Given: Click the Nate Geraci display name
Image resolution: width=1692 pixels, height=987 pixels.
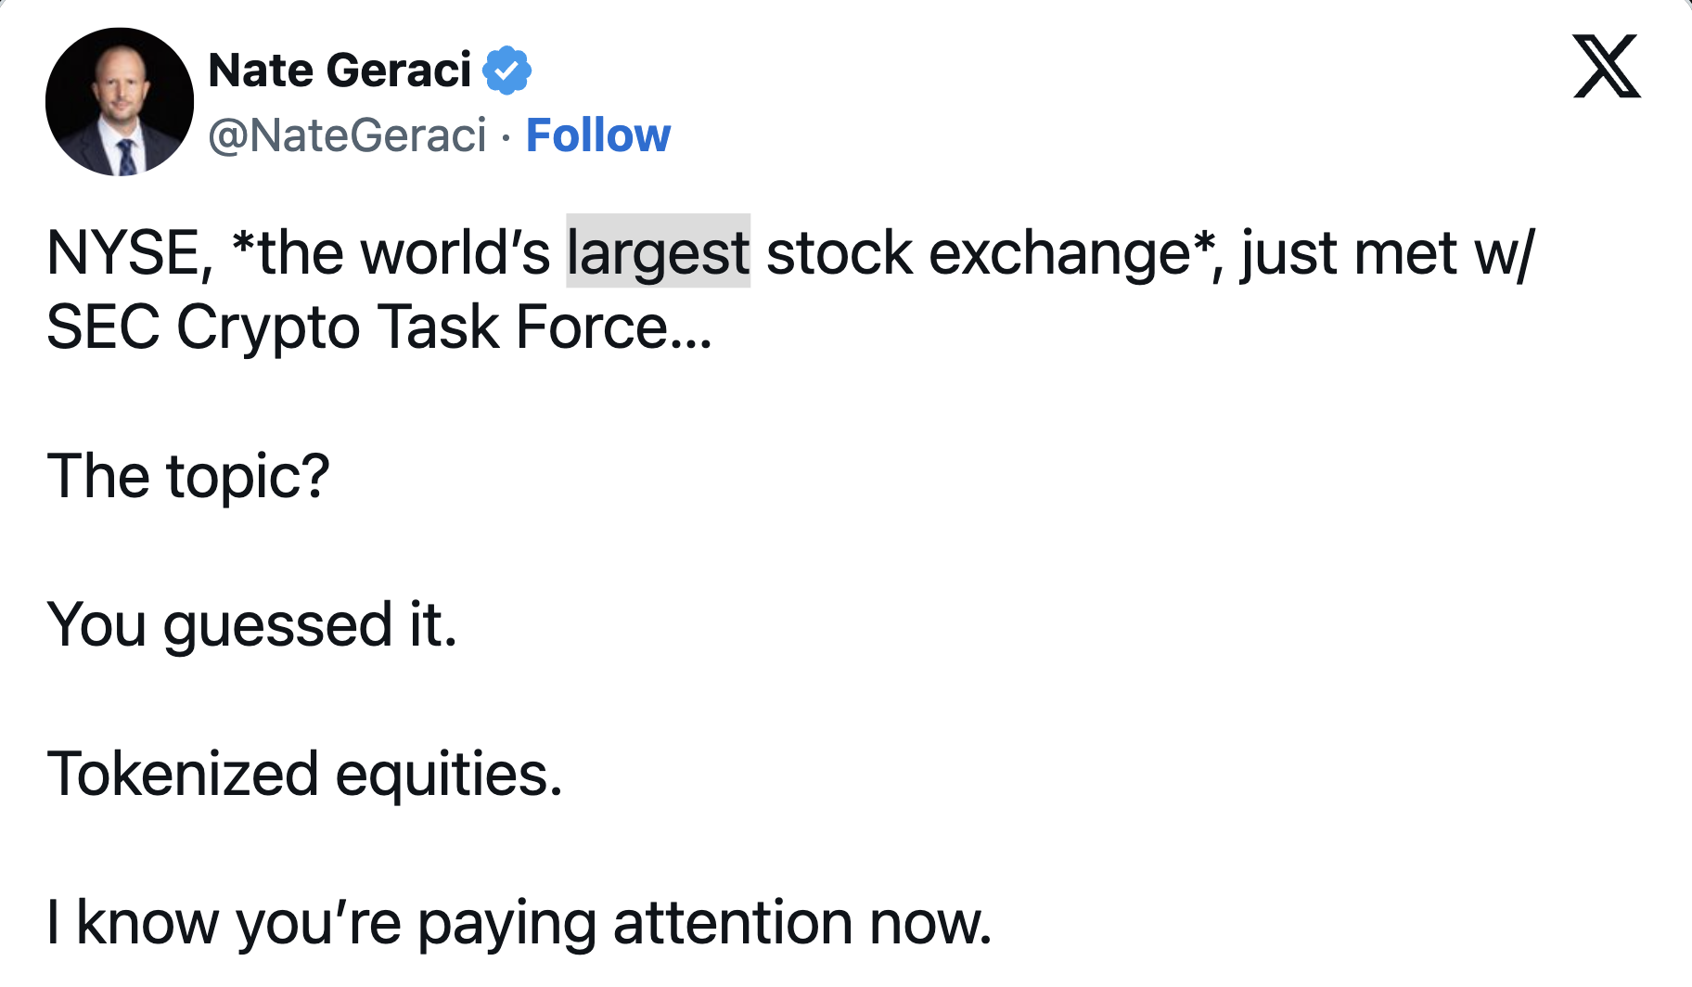Looking at the screenshot, I should (340, 70).
